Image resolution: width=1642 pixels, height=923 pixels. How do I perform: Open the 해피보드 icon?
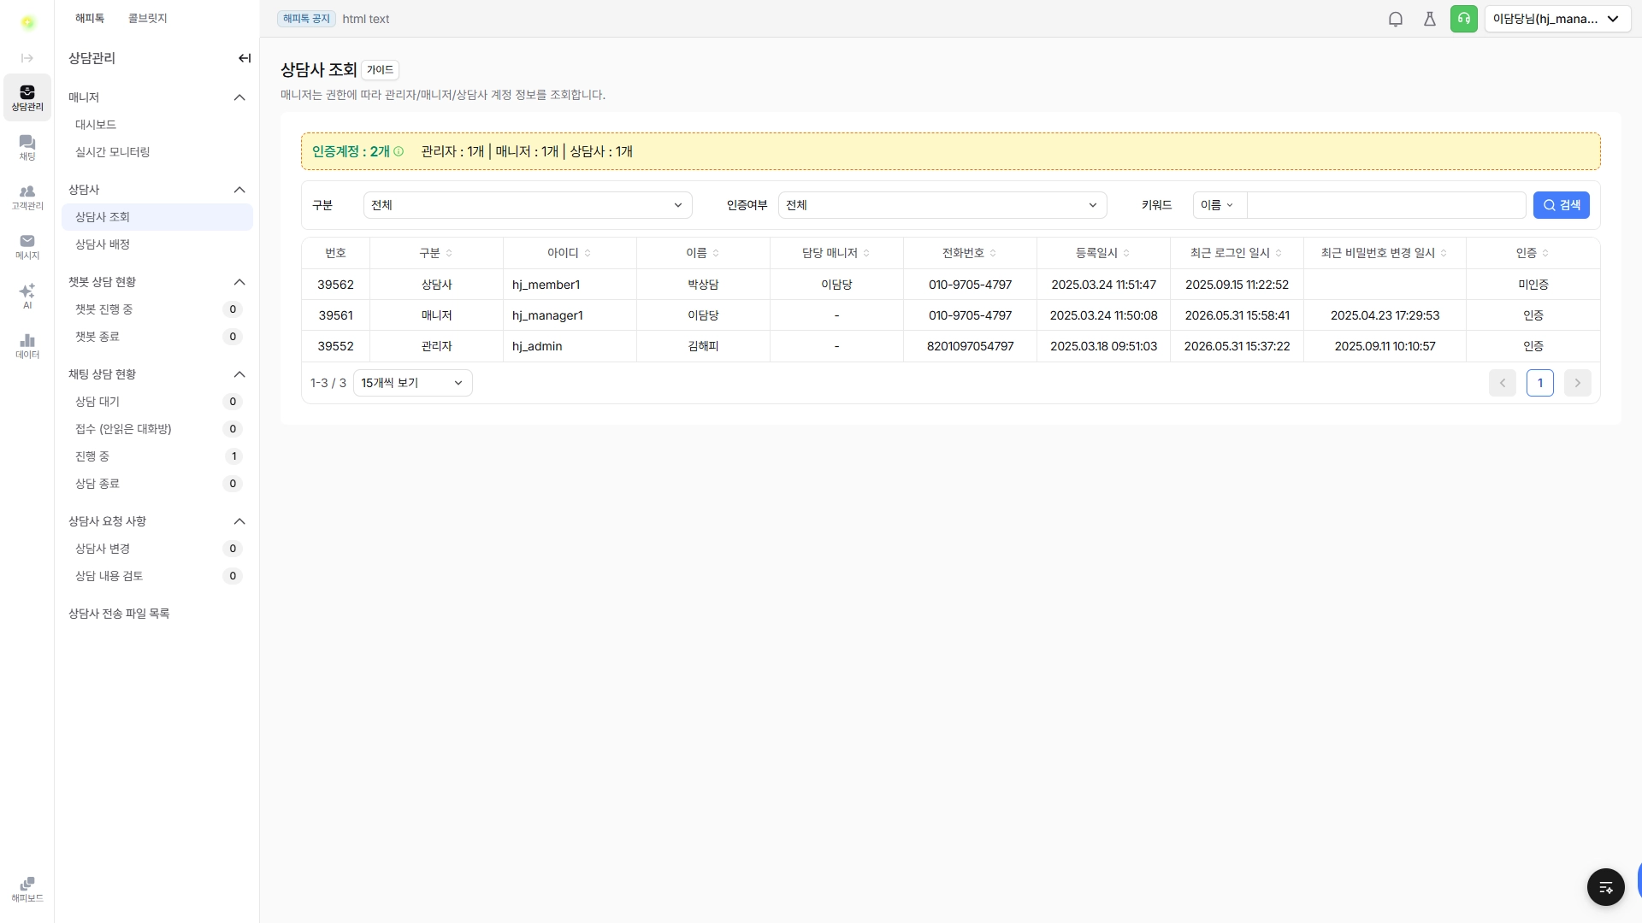click(27, 889)
